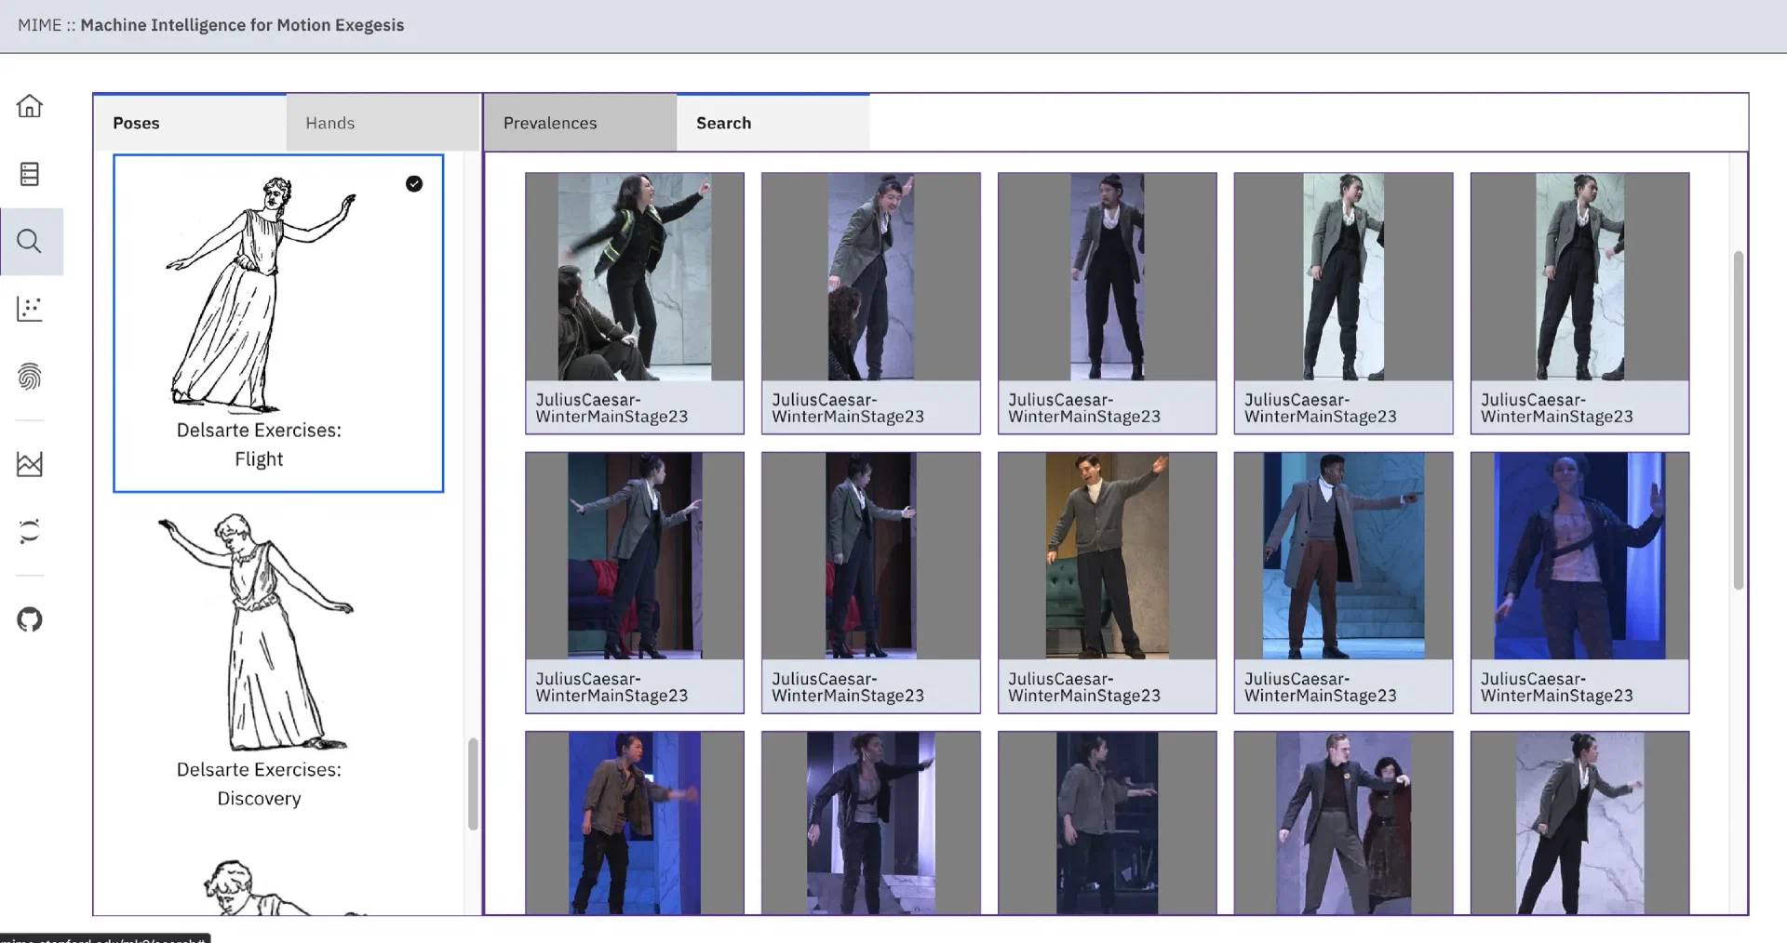Open second row first result with arms outstretched
1787x943 pixels.
click(x=635, y=556)
